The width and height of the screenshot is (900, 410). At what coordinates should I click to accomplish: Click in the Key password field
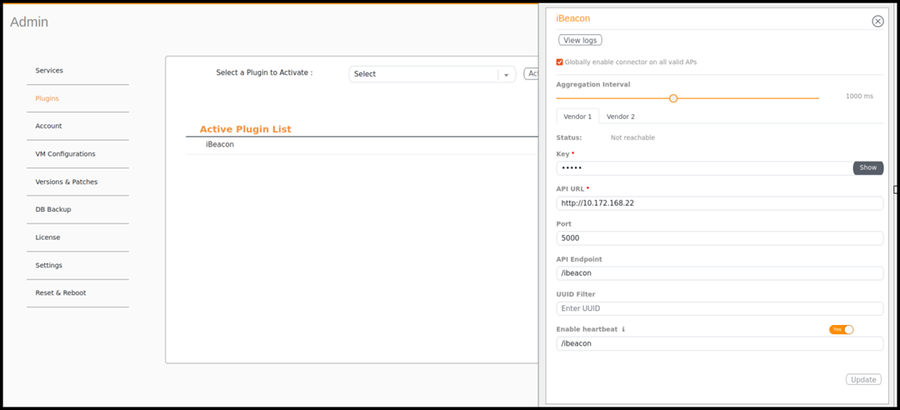pyautogui.click(x=705, y=168)
